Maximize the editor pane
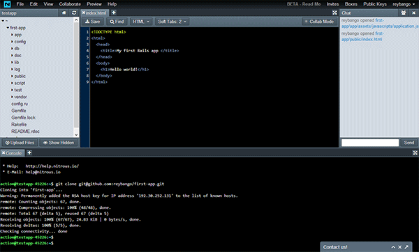The width and height of the screenshot is (419, 252). [x=335, y=13]
